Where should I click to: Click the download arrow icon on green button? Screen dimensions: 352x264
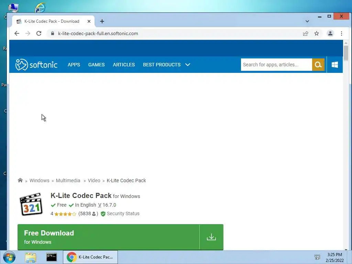[211, 237]
